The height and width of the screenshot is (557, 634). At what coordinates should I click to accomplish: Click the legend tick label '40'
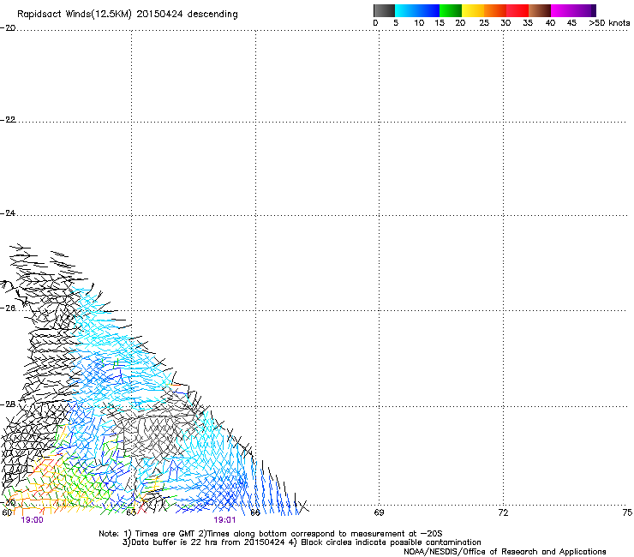[550, 23]
